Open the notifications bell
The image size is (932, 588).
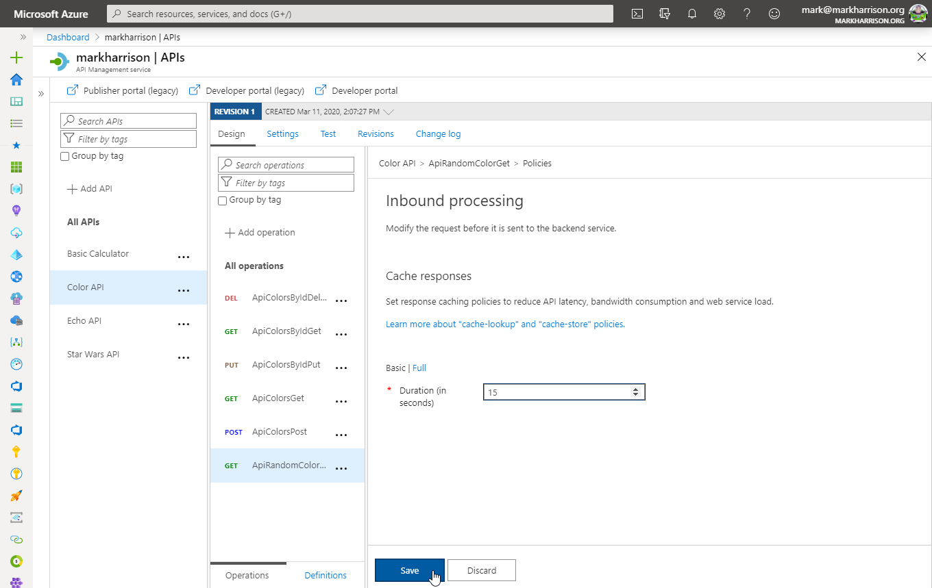tap(692, 14)
